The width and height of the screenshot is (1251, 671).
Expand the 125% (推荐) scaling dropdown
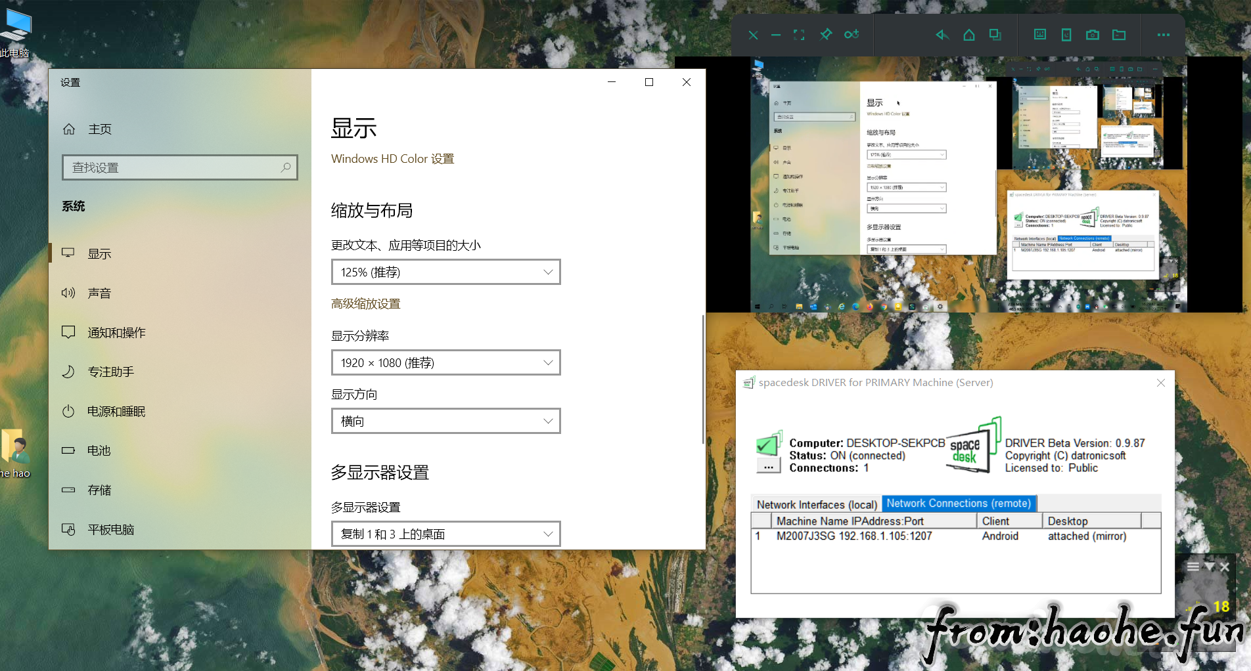[445, 272]
